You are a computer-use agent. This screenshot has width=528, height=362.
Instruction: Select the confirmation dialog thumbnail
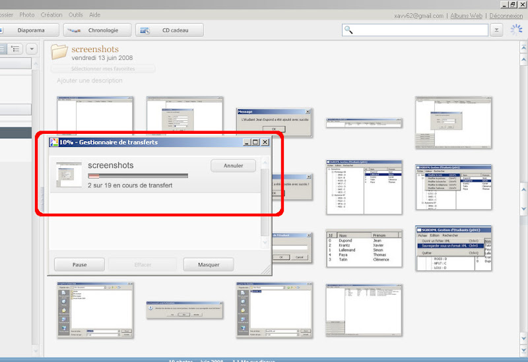click(x=185, y=310)
